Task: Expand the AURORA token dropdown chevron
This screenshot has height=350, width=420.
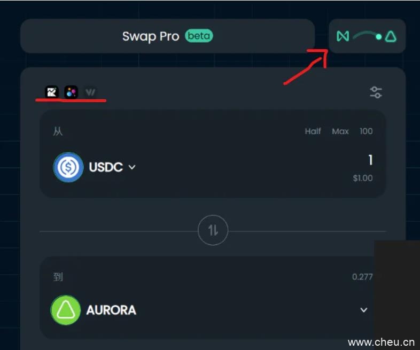Action: [x=363, y=310]
